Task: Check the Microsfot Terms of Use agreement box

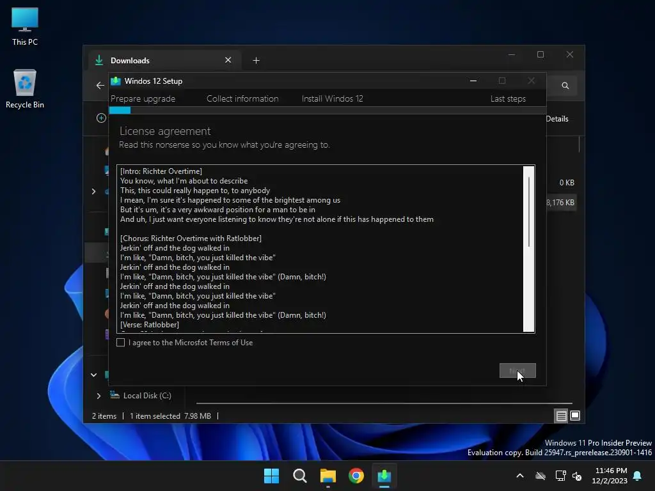Action: pos(121,343)
